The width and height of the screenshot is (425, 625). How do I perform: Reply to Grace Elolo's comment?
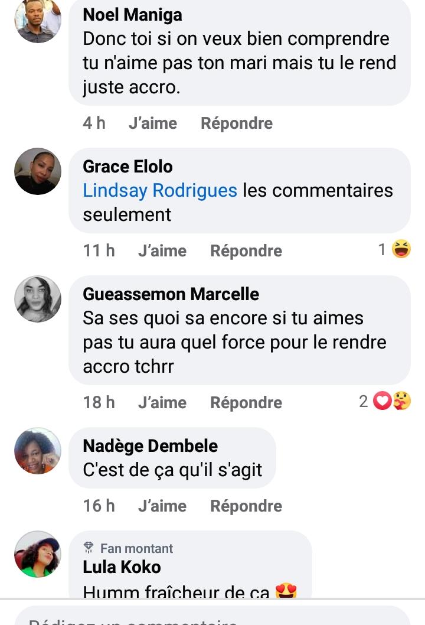(246, 250)
